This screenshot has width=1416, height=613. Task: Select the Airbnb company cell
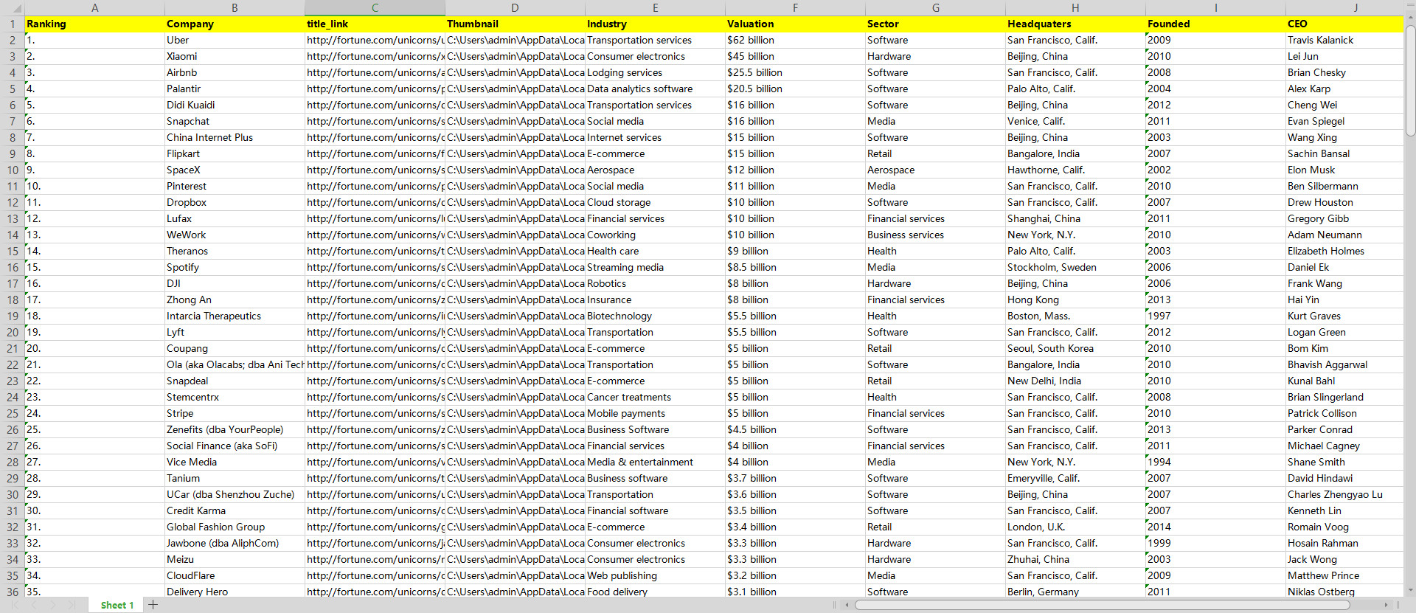235,72
